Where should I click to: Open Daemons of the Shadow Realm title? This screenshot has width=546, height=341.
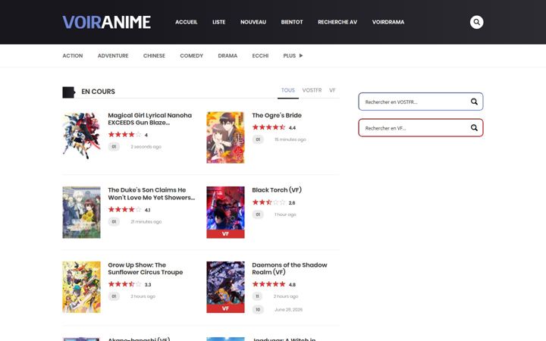pos(290,268)
